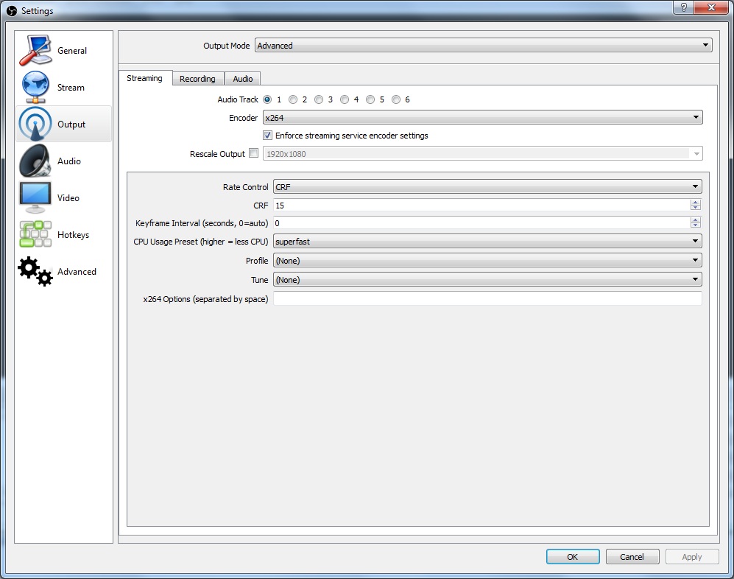Select audio track 6 radio button
Screen dimensions: 734x579
(396, 99)
